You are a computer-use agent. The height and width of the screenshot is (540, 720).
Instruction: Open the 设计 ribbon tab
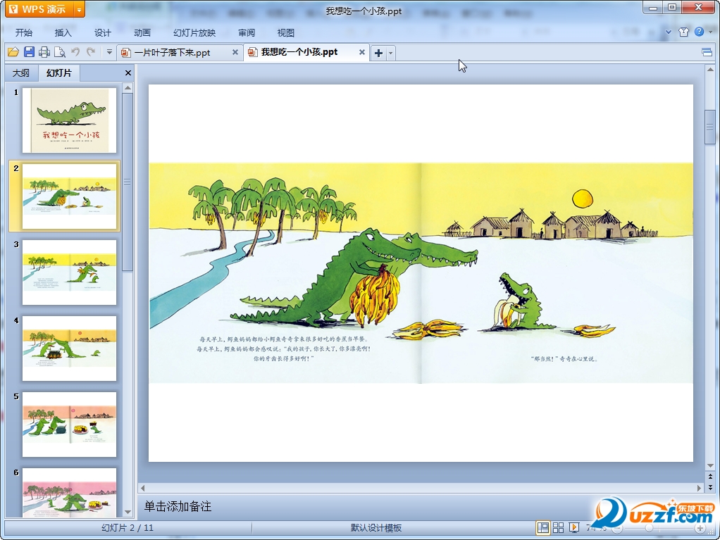click(103, 32)
